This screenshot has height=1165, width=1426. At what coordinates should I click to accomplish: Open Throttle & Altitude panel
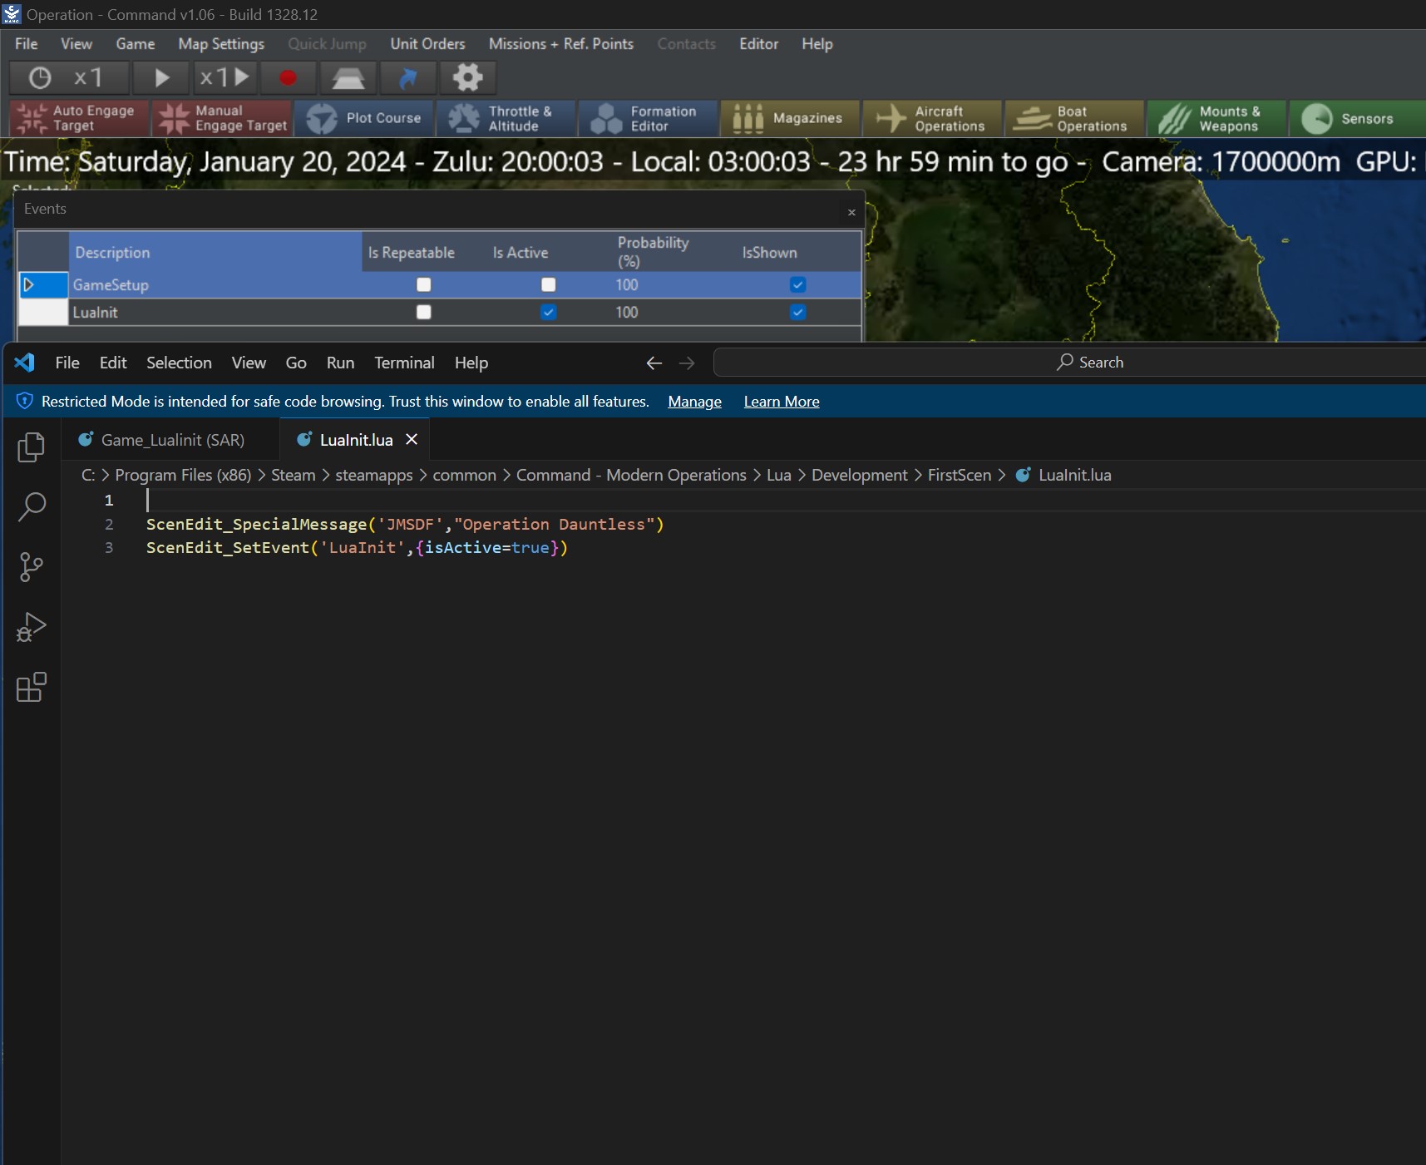click(x=506, y=118)
